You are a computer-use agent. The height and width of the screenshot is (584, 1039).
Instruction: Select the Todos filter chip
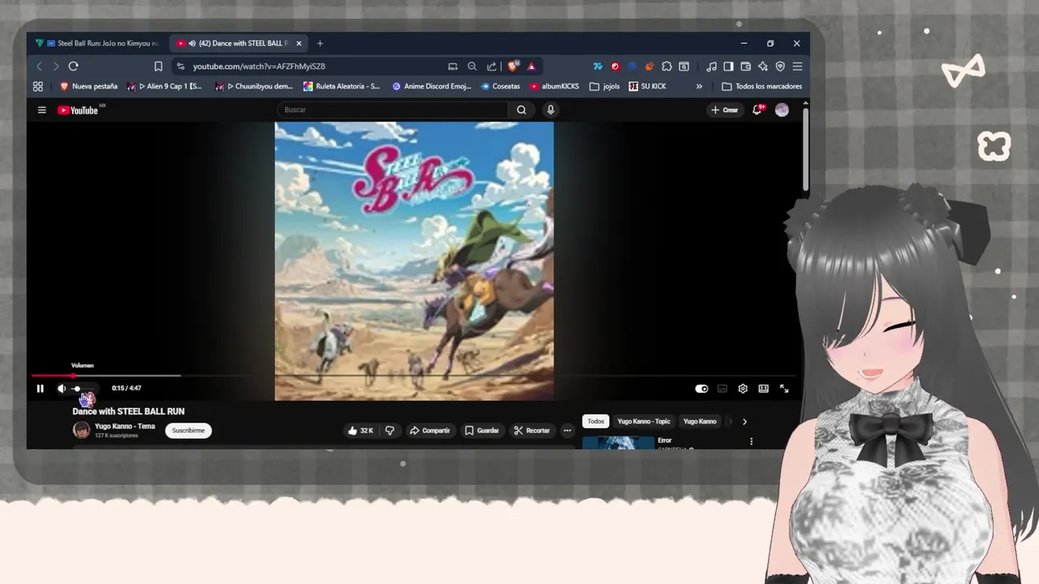[x=596, y=422]
